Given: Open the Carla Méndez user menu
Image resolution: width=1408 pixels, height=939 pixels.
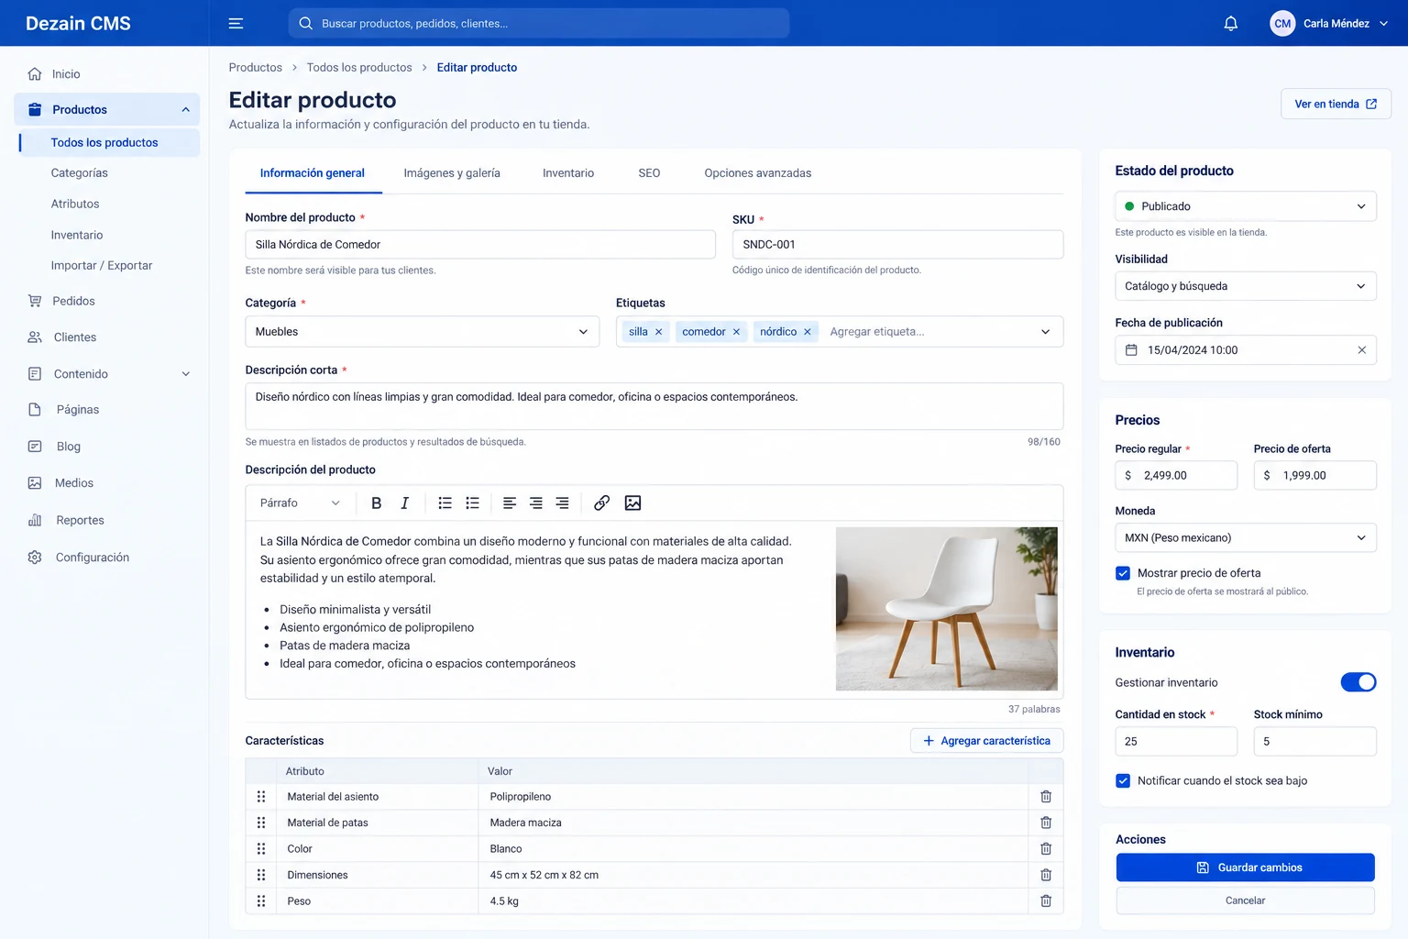Looking at the screenshot, I should coord(1329,24).
